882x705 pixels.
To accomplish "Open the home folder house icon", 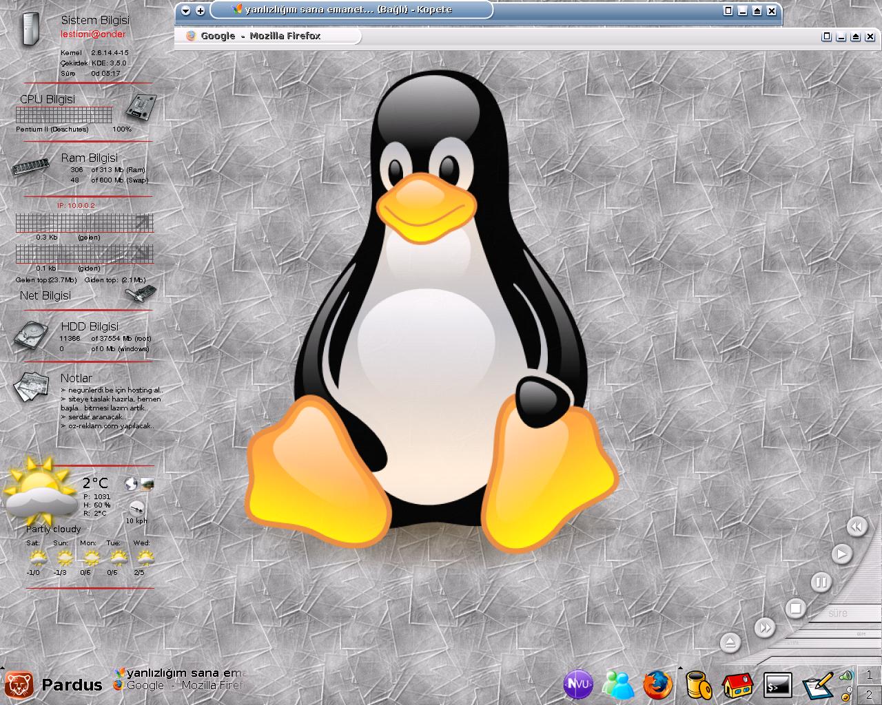I will tap(737, 686).
